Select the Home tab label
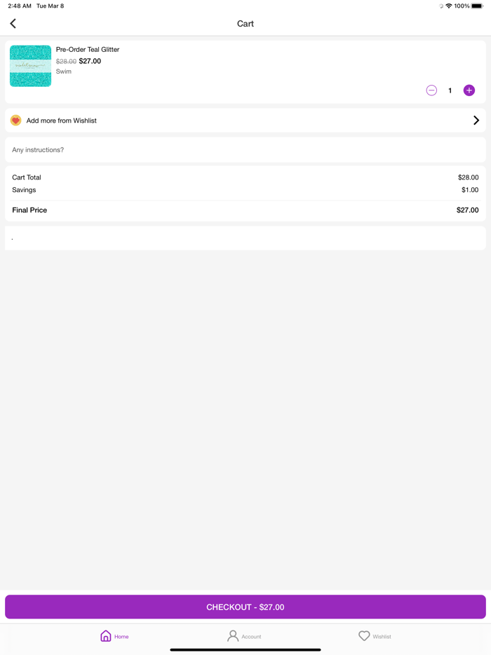 pyautogui.click(x=122, y=637)
